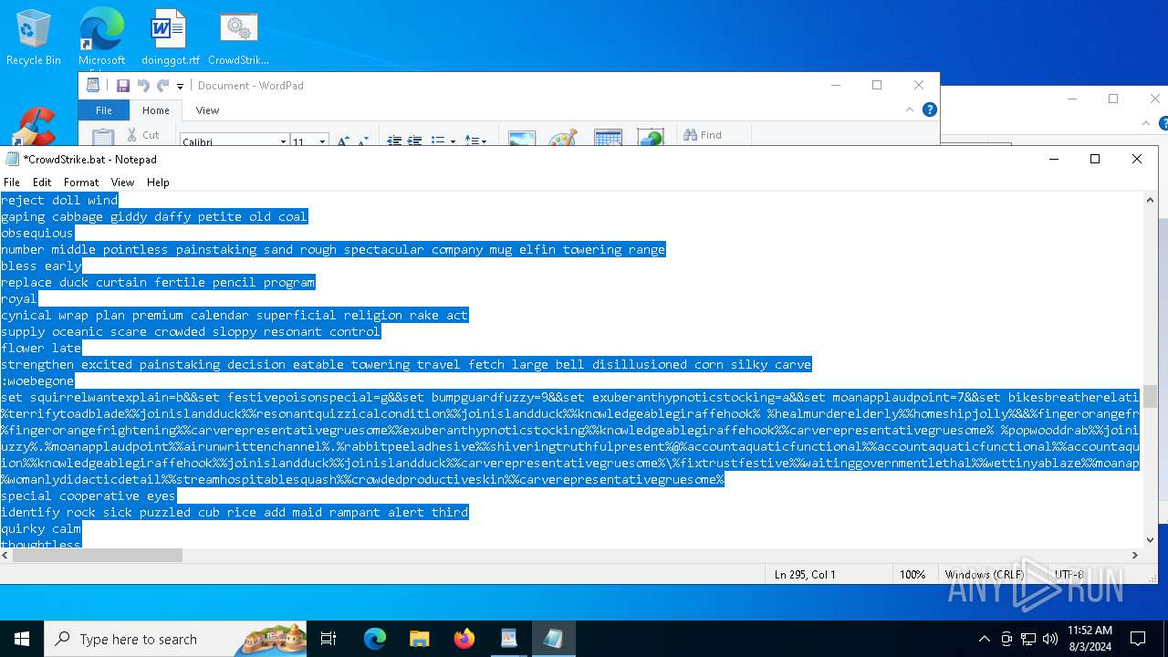
Task: Click the Increase indent icon in WordPad
Action: click(414, 141)
